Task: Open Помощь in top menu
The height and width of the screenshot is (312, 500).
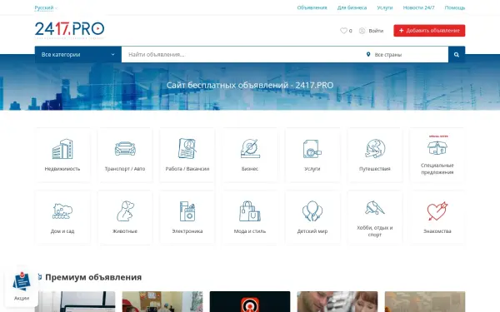Action: click(x=455, y=7)
